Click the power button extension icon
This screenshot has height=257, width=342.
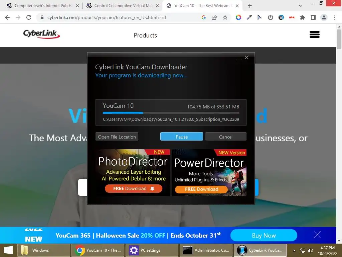271,17
